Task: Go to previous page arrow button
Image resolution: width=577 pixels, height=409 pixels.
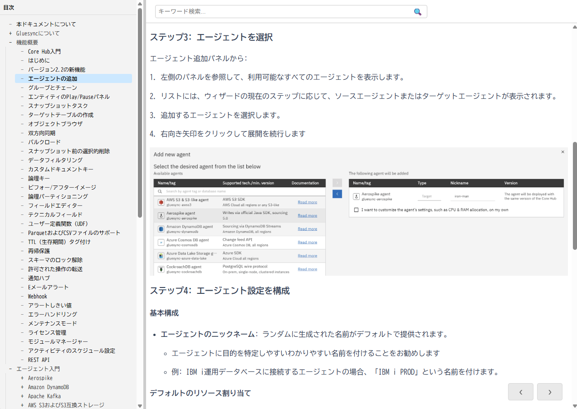Action: pos(521,392)
